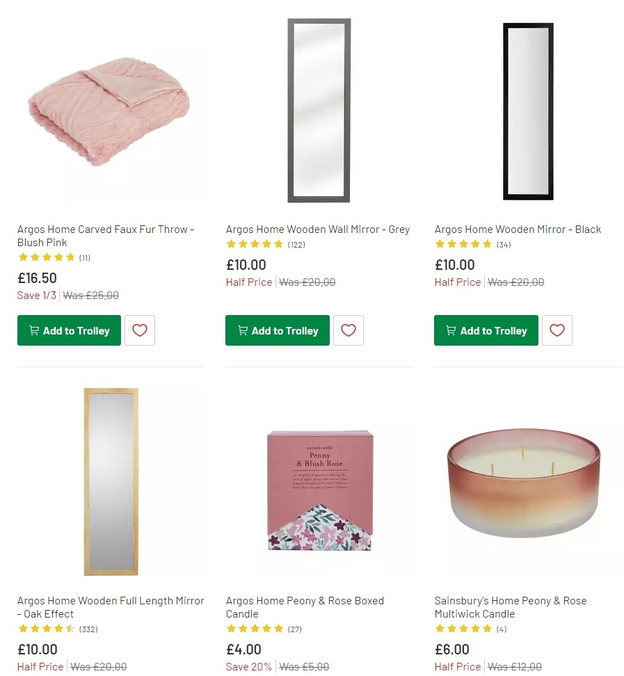Open Sainsbury's Home Peony & Rose Multiwick Candle listing
Image resolution: width=624 pixels, height=676 pixels.
[x=510, y=607]
